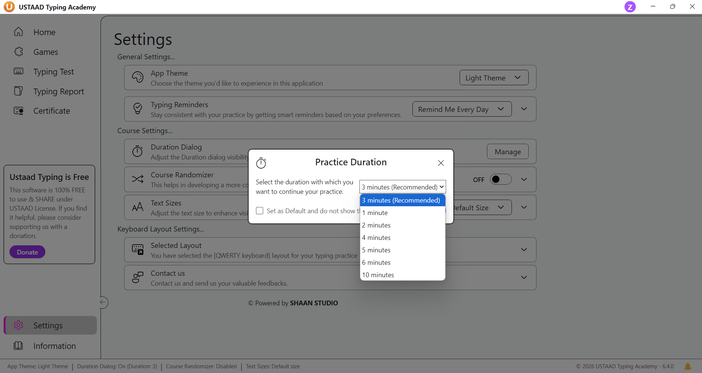Close the Practice Duration dialog

tap(441, 163)
